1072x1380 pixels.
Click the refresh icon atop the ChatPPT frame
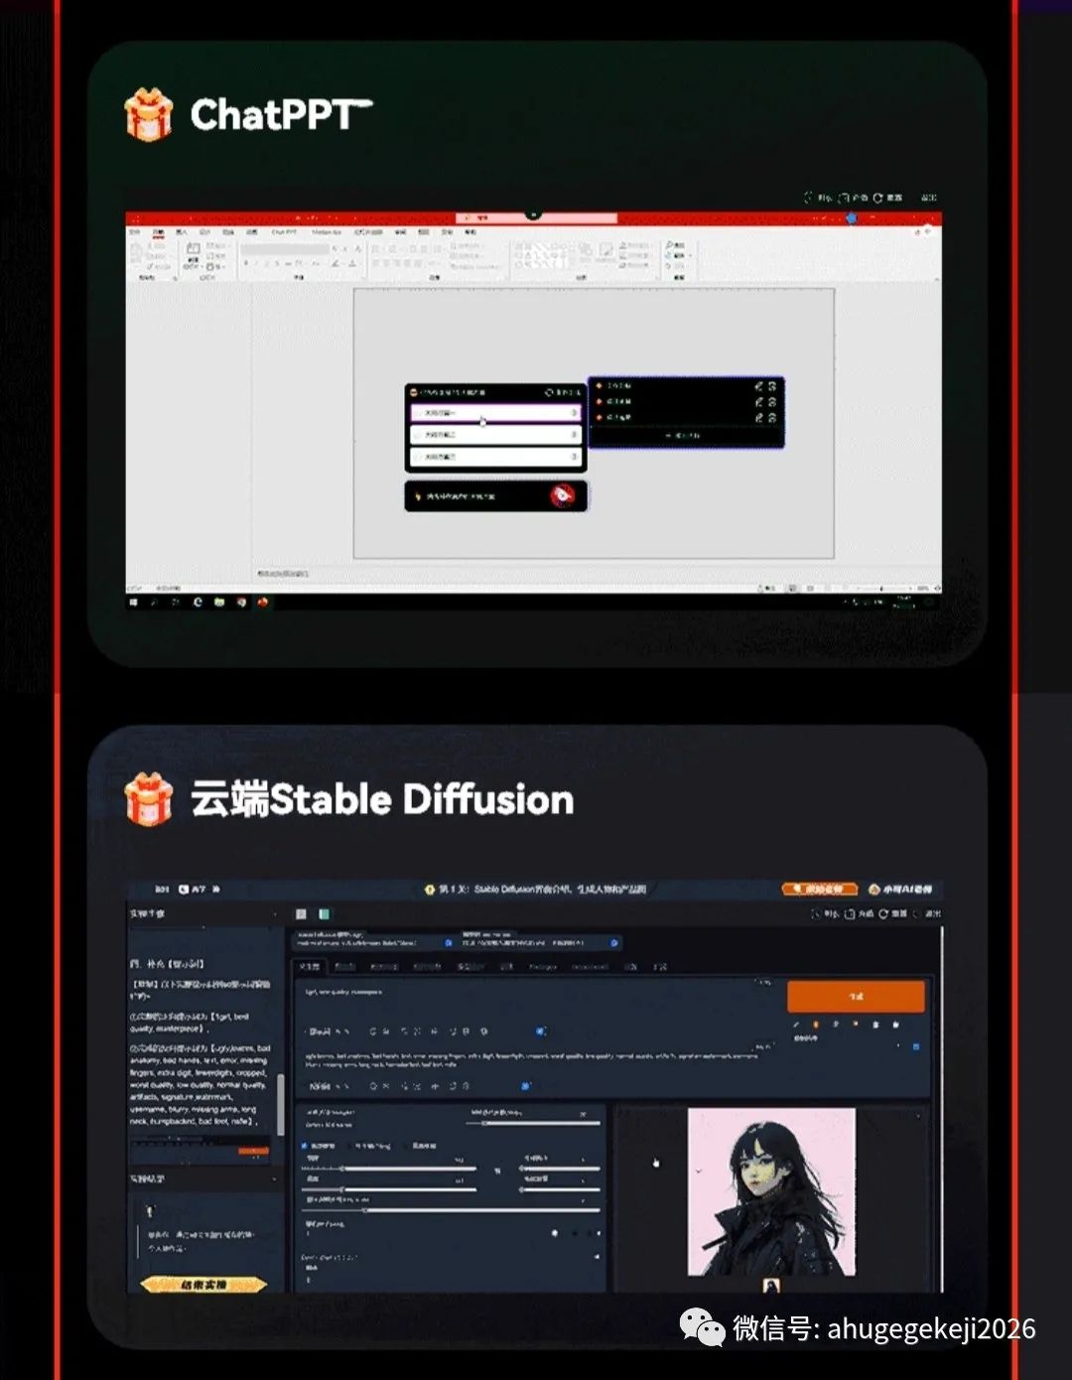coord(877,198)
